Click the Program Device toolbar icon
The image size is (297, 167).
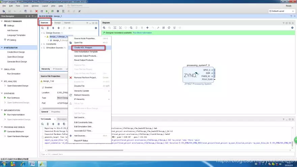[52, 11]
